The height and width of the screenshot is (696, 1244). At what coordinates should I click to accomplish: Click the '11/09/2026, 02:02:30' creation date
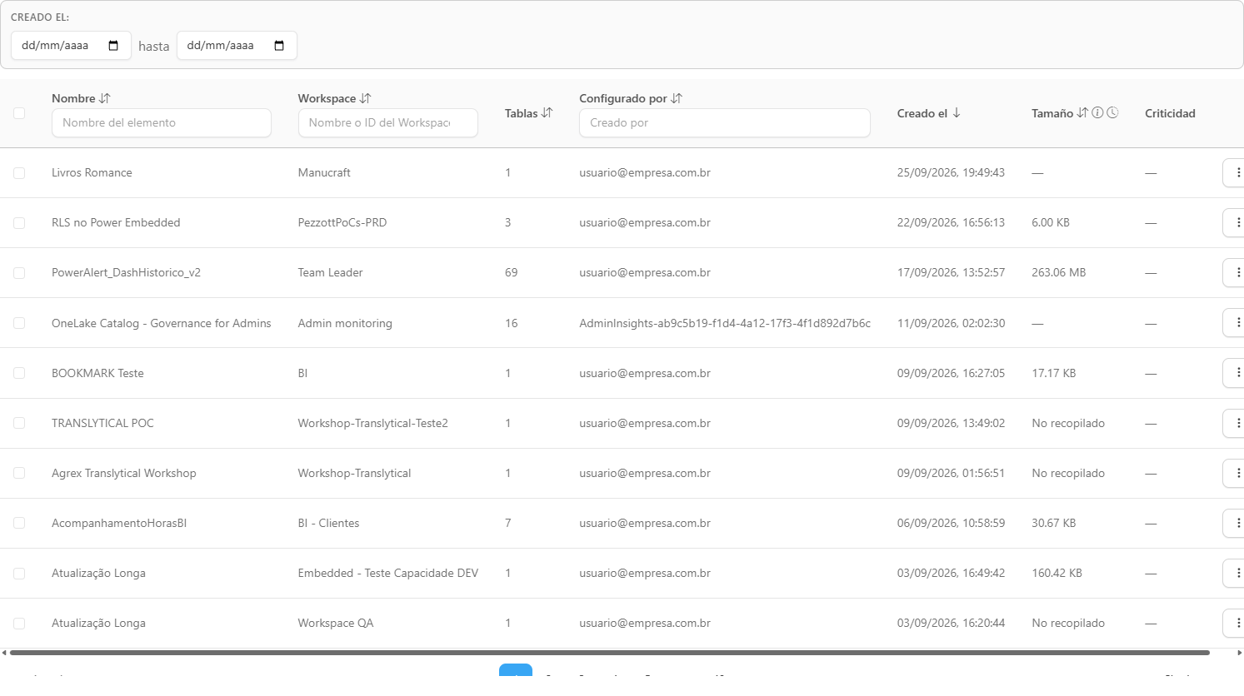pyautogui.click(x=951, y=323)
